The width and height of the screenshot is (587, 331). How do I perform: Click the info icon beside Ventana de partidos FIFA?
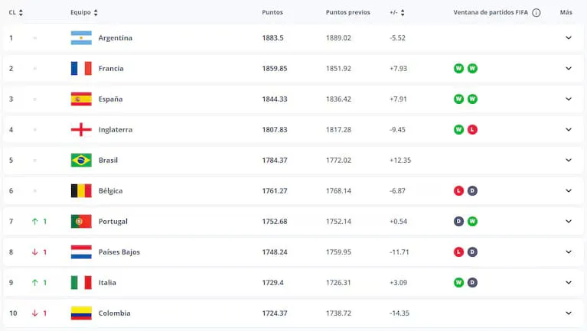(x=536, y=13)
